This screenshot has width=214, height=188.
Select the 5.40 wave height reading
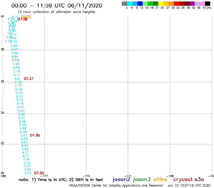(x=22, y=118)
